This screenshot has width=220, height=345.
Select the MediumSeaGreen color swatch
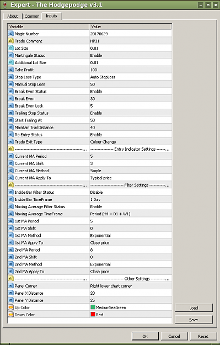93,307
